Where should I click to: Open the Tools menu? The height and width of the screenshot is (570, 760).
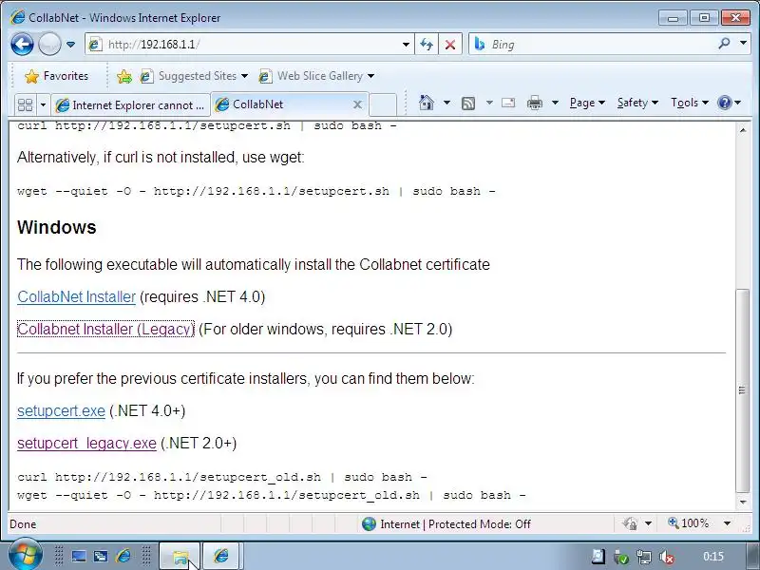click(690, 103)
